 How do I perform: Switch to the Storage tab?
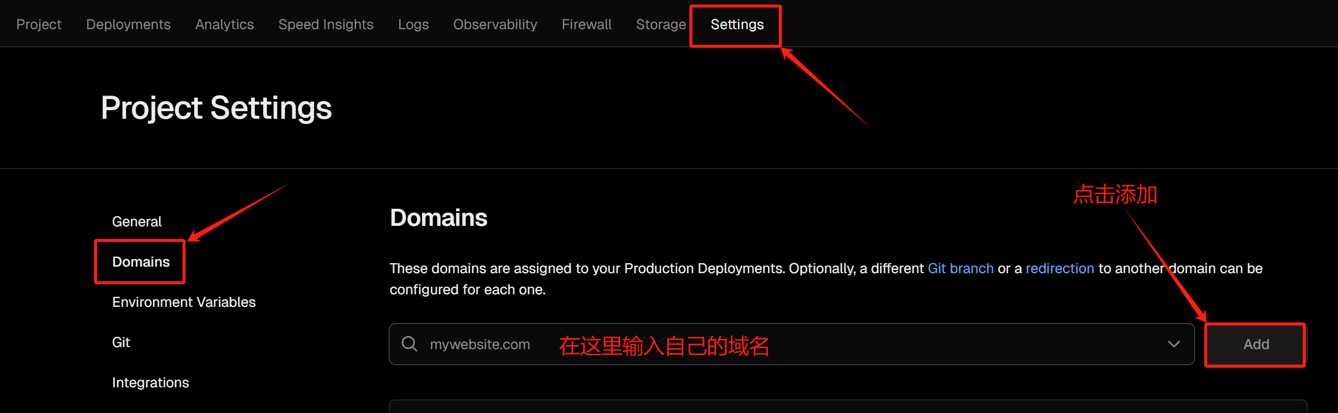(x=661, y=25)
